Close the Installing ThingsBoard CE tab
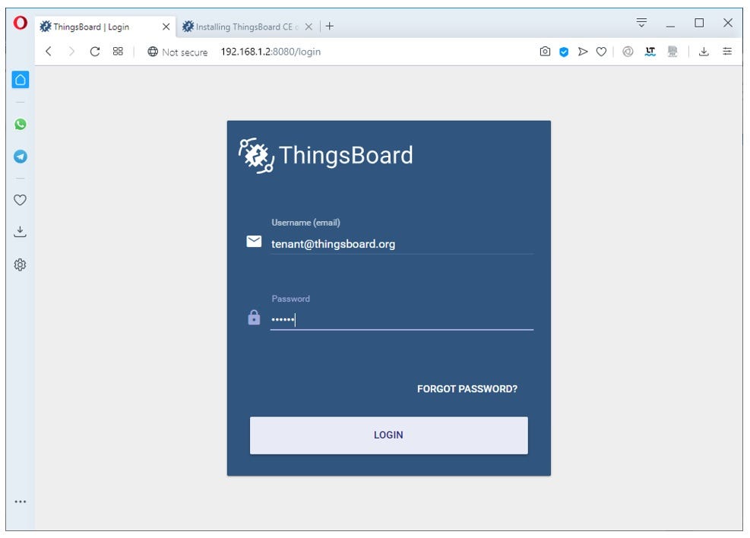The image size is (750, 538). coord(309,27)
